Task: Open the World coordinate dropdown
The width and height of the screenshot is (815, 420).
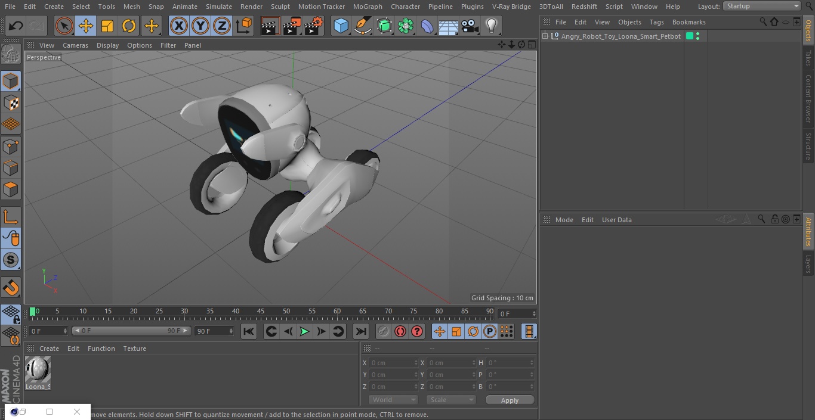Action: (x=393, y=400)
